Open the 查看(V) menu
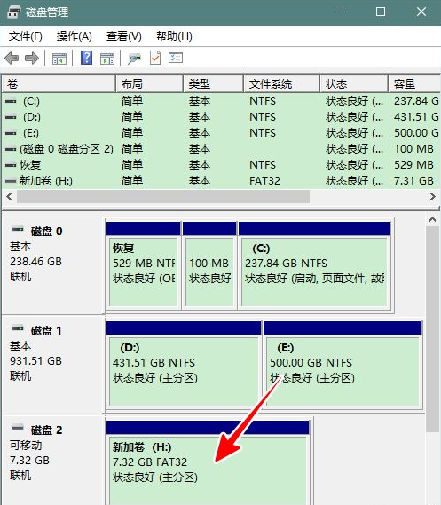 (x=124, y=36)
